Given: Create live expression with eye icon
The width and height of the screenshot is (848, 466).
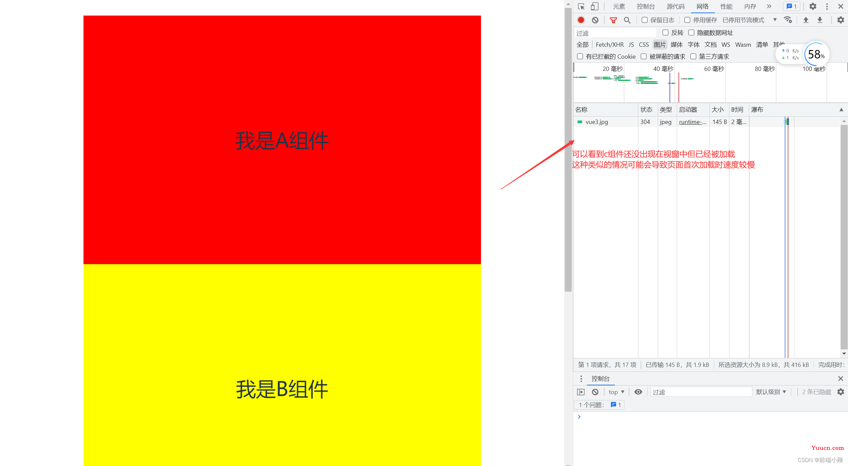Looking at the screenshot, I should click(x=638, y=392).
